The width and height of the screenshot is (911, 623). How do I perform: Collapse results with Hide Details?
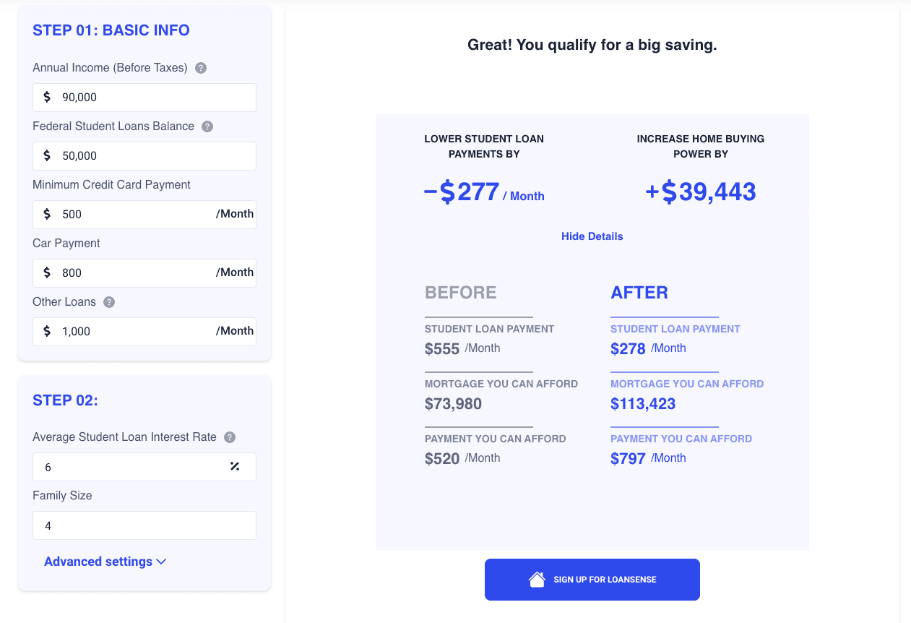[x=592, y=236]
